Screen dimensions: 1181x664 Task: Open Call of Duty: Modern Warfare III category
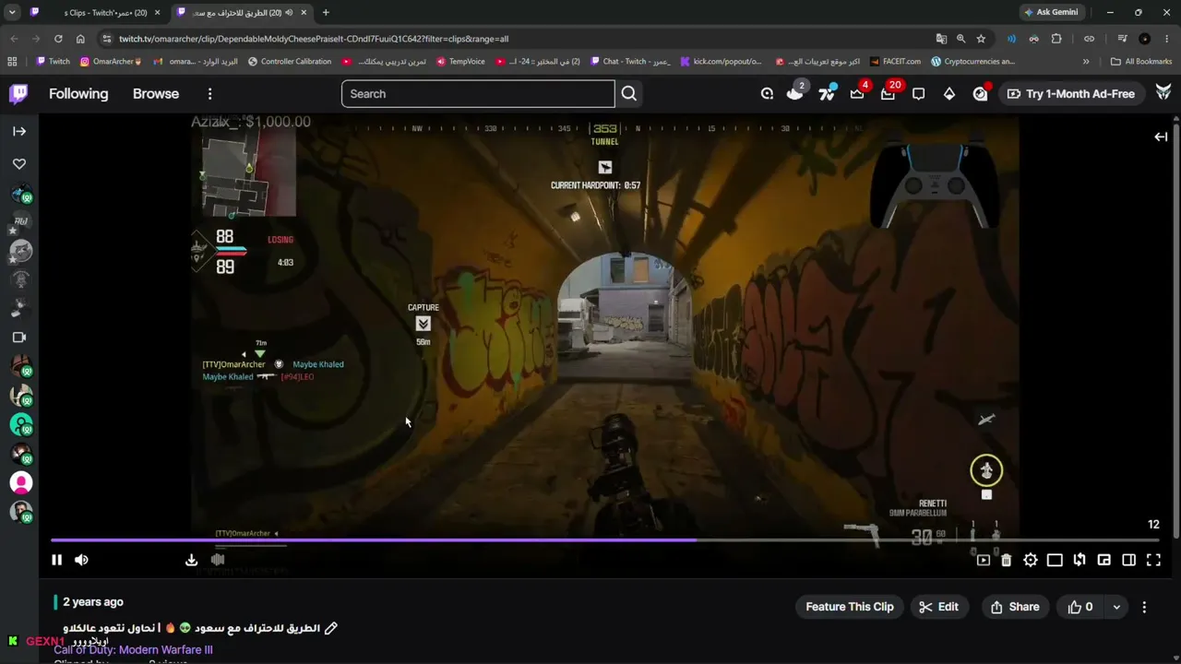(x=133, y=649)
